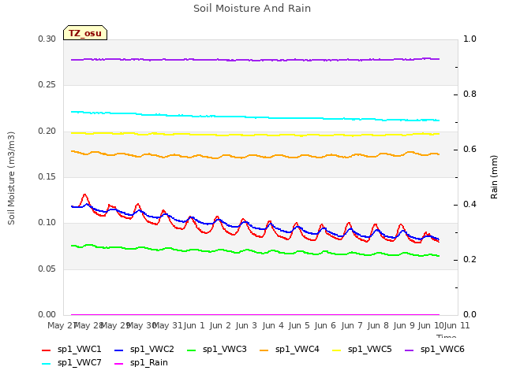Click the Jun 1 date tick label
Viewport: 505px width, 378px height.
point(194,325)
